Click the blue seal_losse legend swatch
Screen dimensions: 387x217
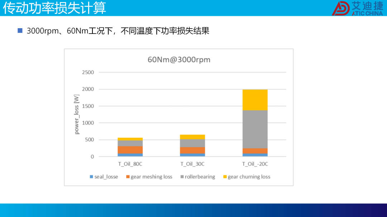[91, 177]
